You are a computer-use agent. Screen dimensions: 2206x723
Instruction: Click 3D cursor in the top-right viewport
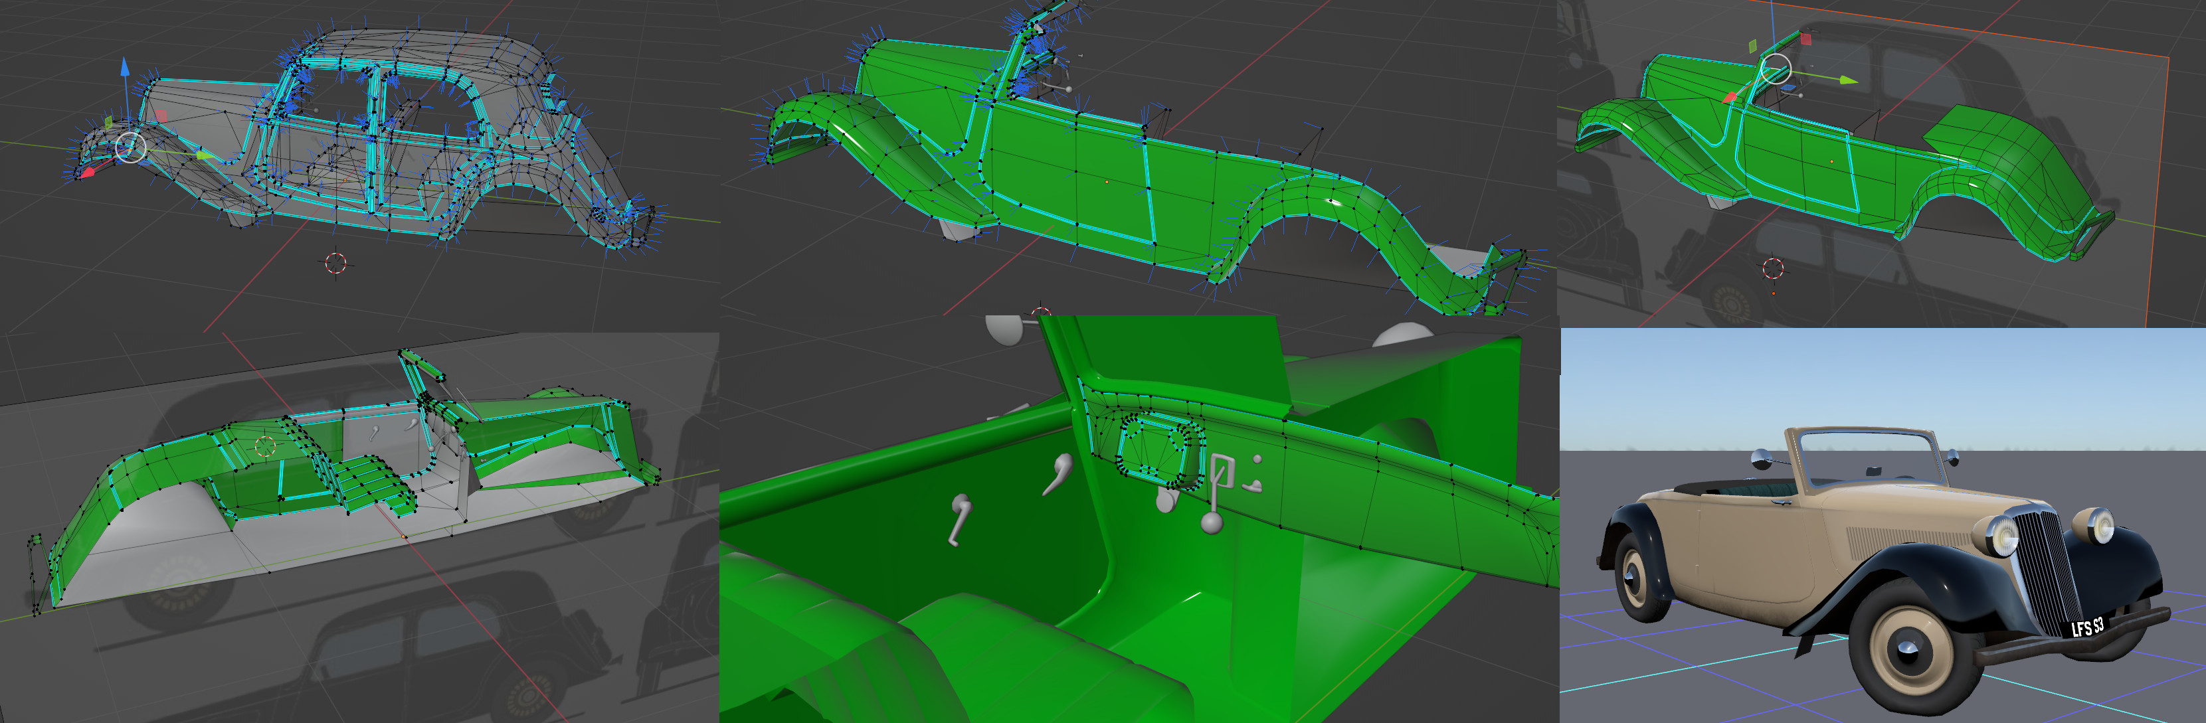click(1774, 268)
